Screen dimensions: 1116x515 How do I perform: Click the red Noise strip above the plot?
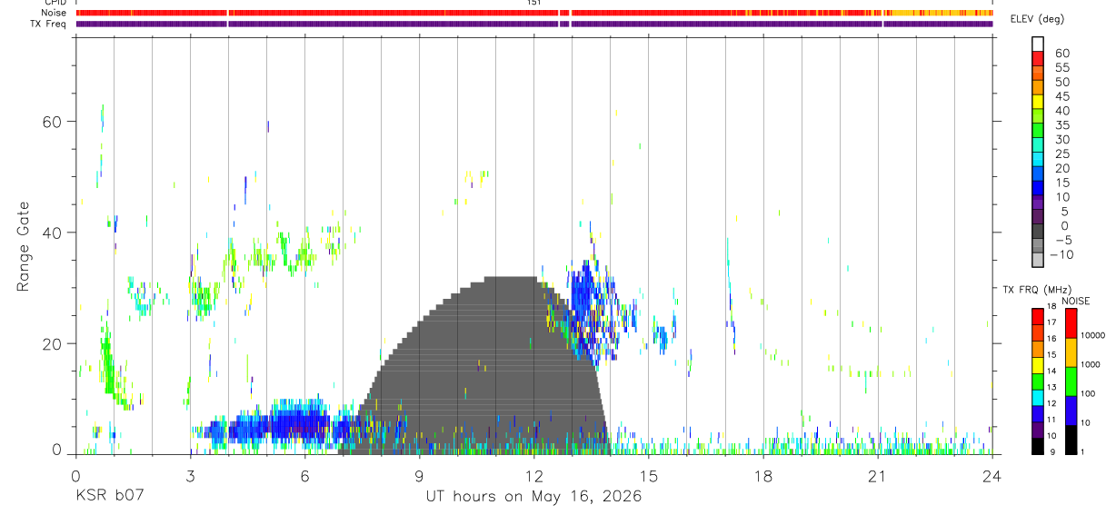pyautogui.click(x=534, y=13)
